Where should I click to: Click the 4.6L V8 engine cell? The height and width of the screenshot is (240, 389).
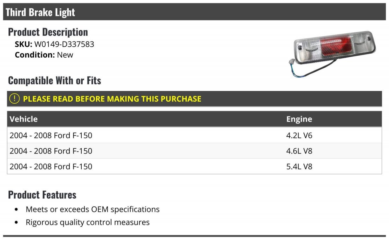pos(299,151)
